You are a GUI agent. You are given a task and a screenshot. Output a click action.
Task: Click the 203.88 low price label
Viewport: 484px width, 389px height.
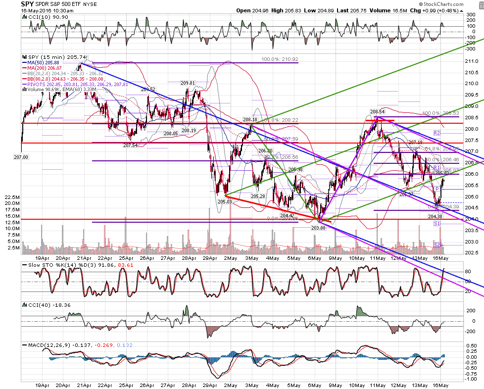coord(318,228)
